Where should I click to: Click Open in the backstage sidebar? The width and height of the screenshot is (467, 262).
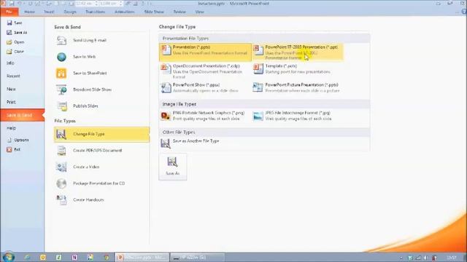pos(15,42)
